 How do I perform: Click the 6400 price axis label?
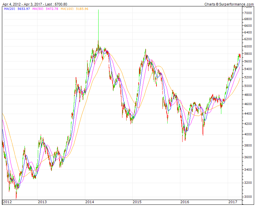pos(248,32)
